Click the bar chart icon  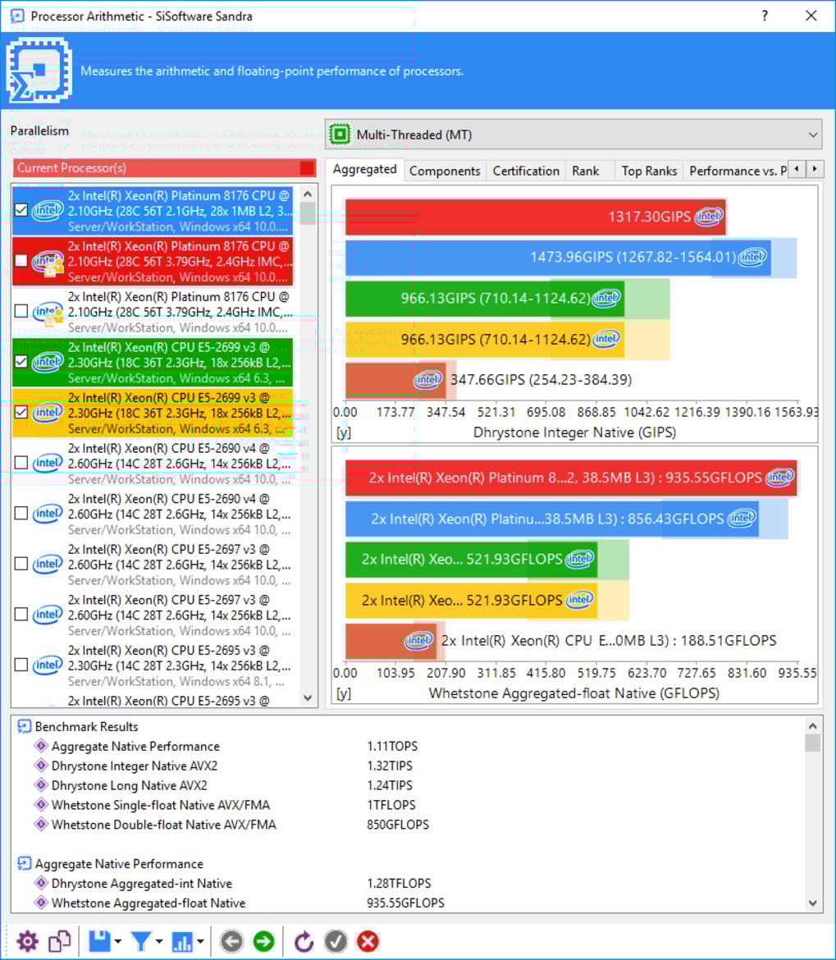(x=182, y=941)
